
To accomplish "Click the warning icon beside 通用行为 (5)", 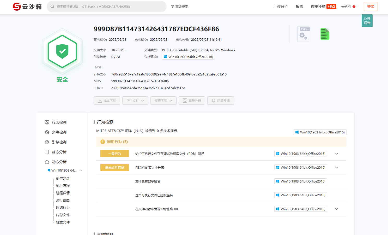I will coord(103,142).
